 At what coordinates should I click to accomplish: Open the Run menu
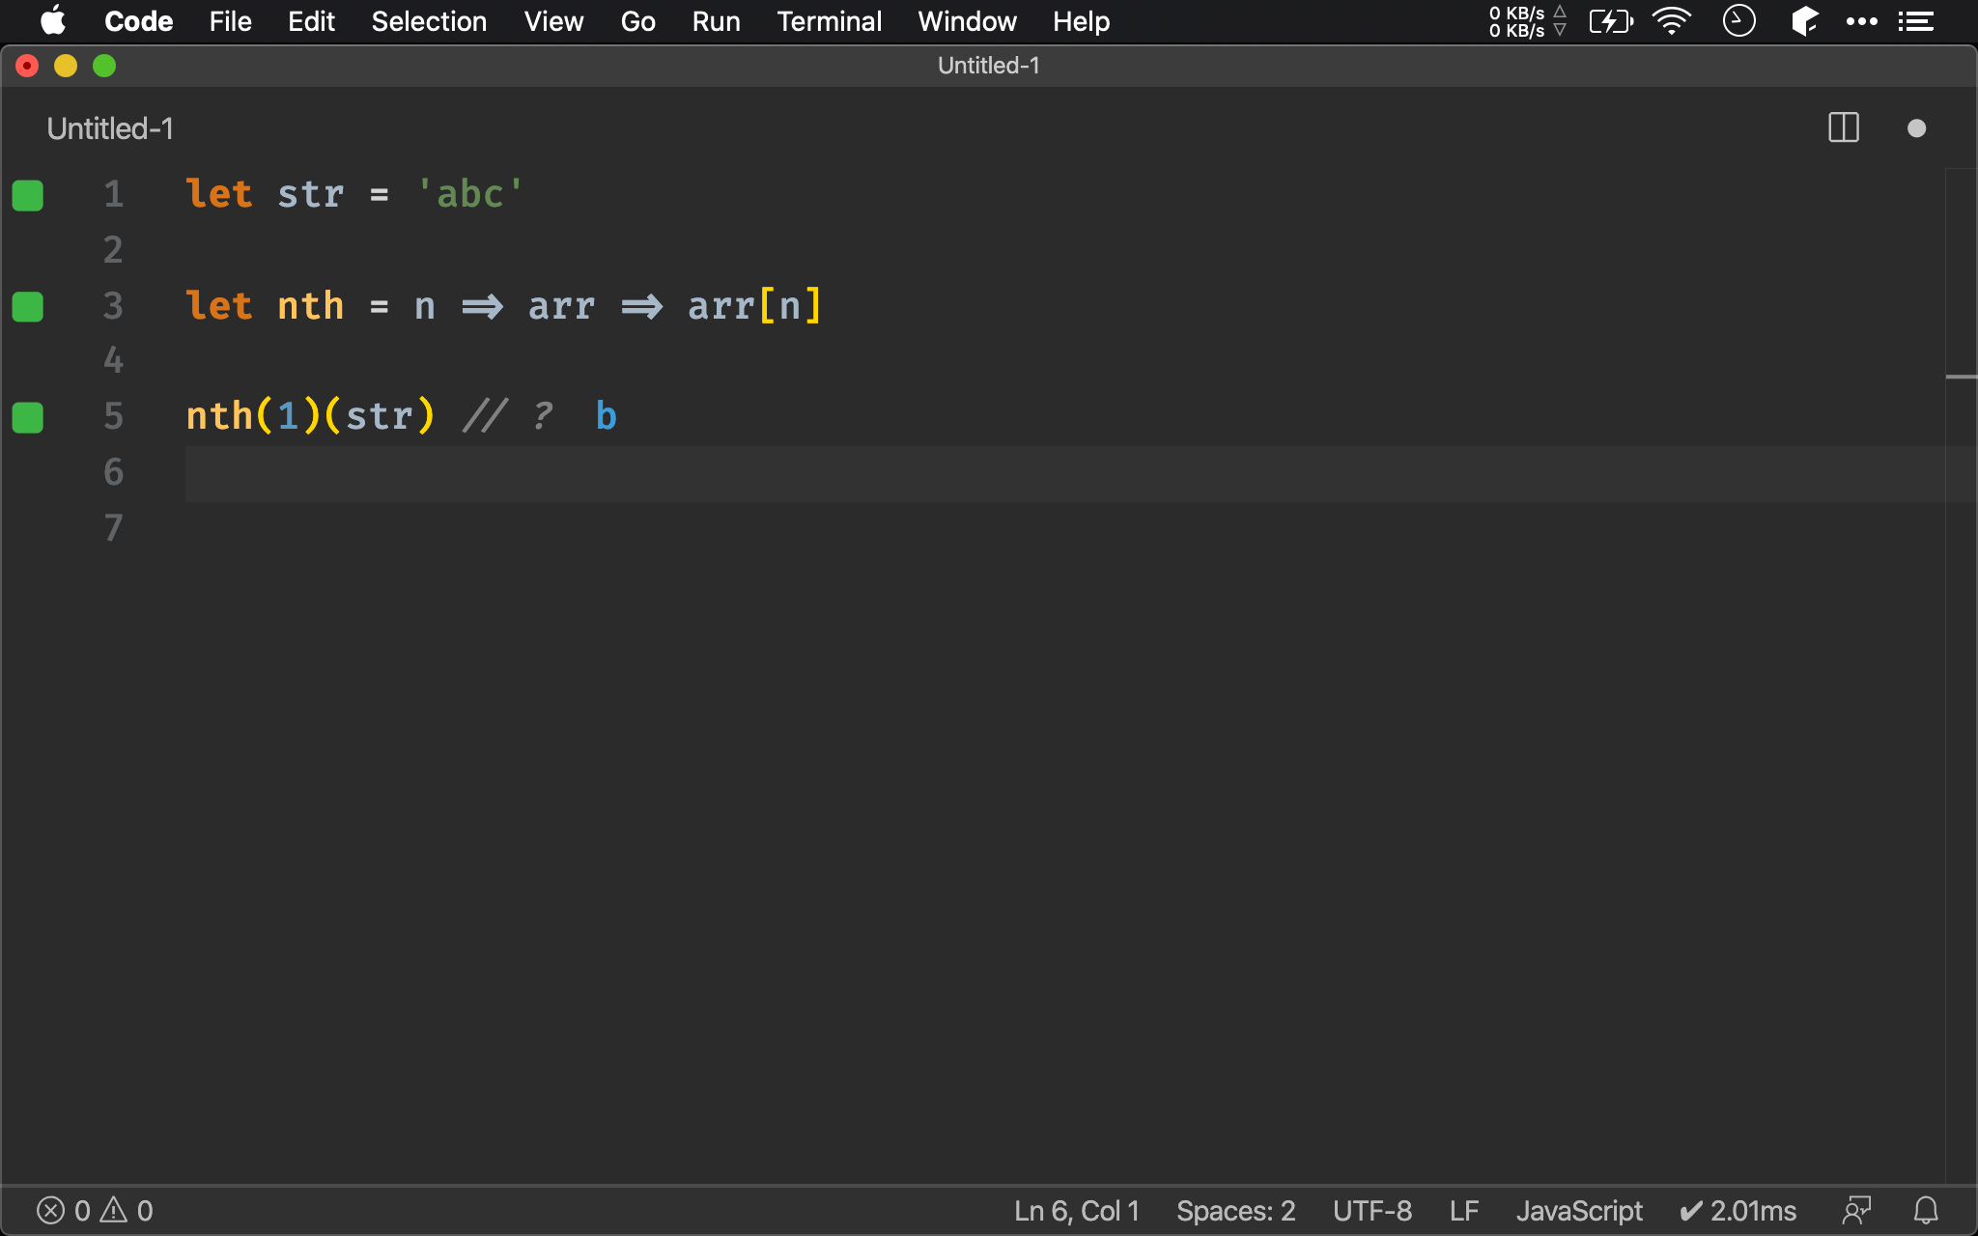[x=716, y=21]
